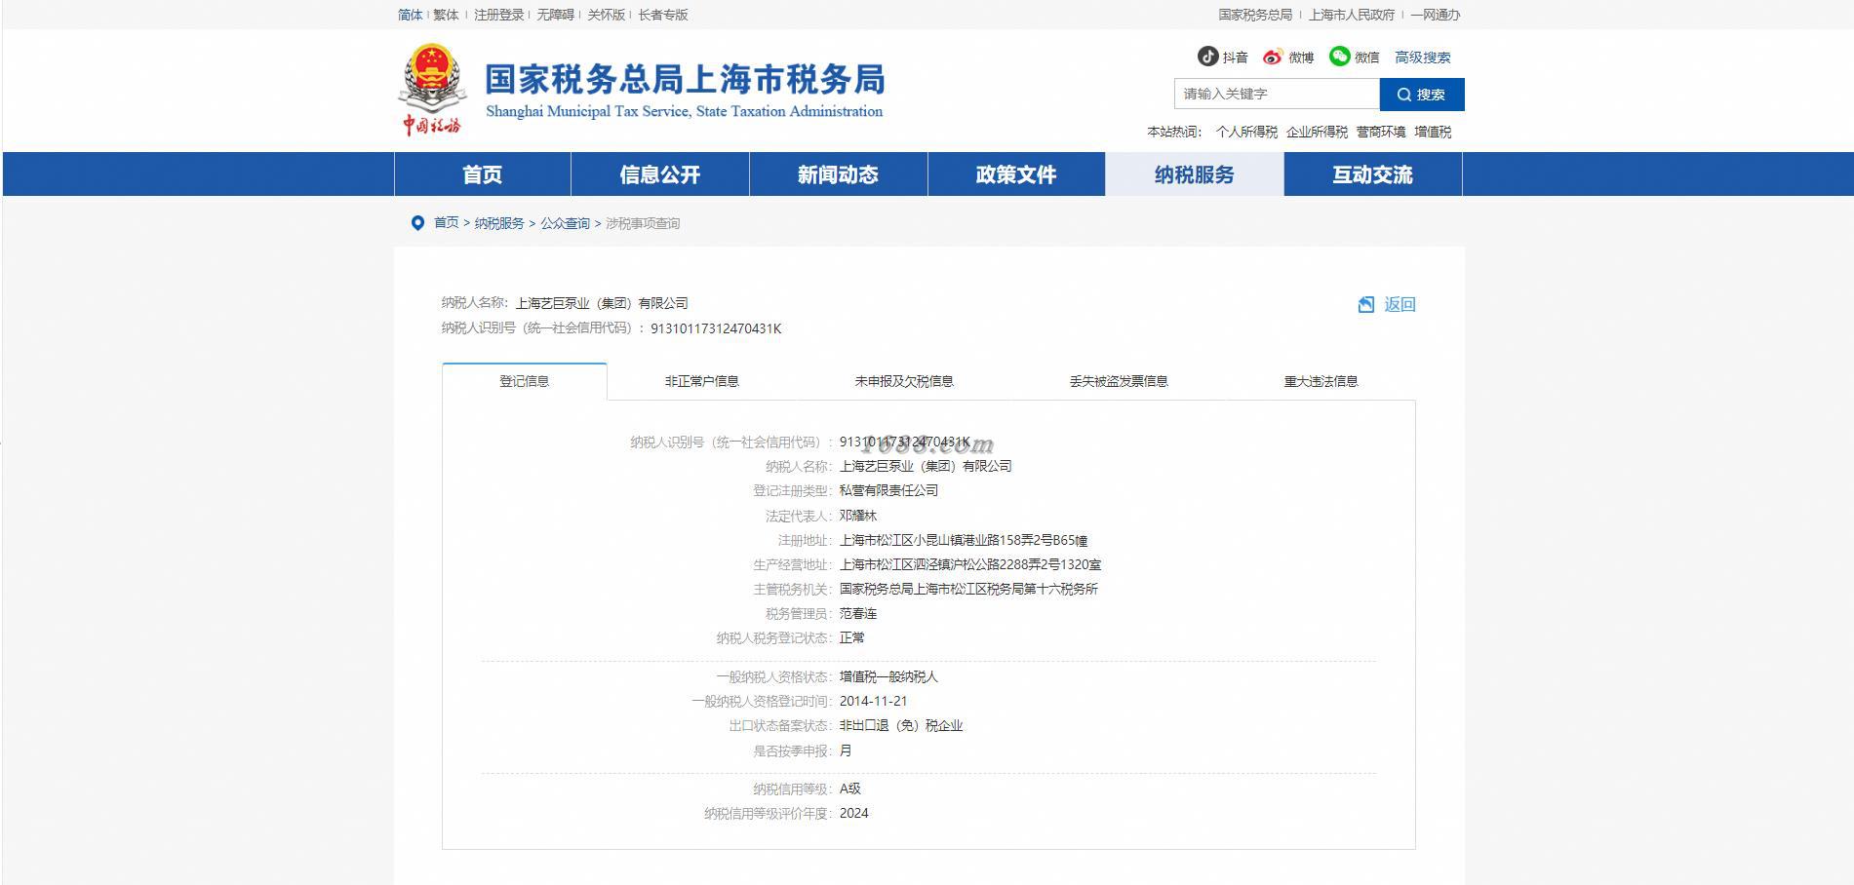Select hot word 营商环境
Image resolution: width=1854 pixels, height=885 pixels.
click(1381, 132)
